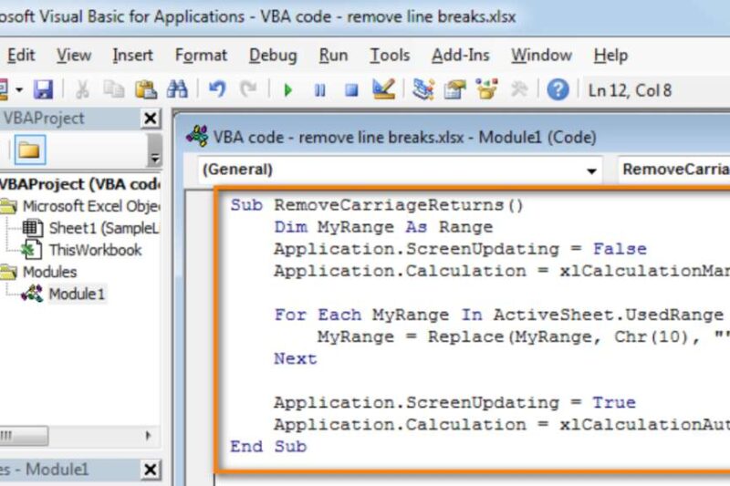The width and height of the screenshot is (730, 486).
Task: Open the Project Explorer icon
Action: tap(423, 89)
